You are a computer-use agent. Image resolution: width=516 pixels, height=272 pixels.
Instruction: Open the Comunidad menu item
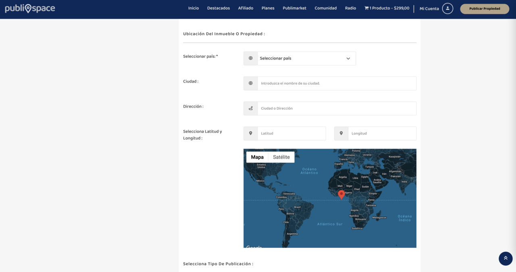[x=326, y=8]
